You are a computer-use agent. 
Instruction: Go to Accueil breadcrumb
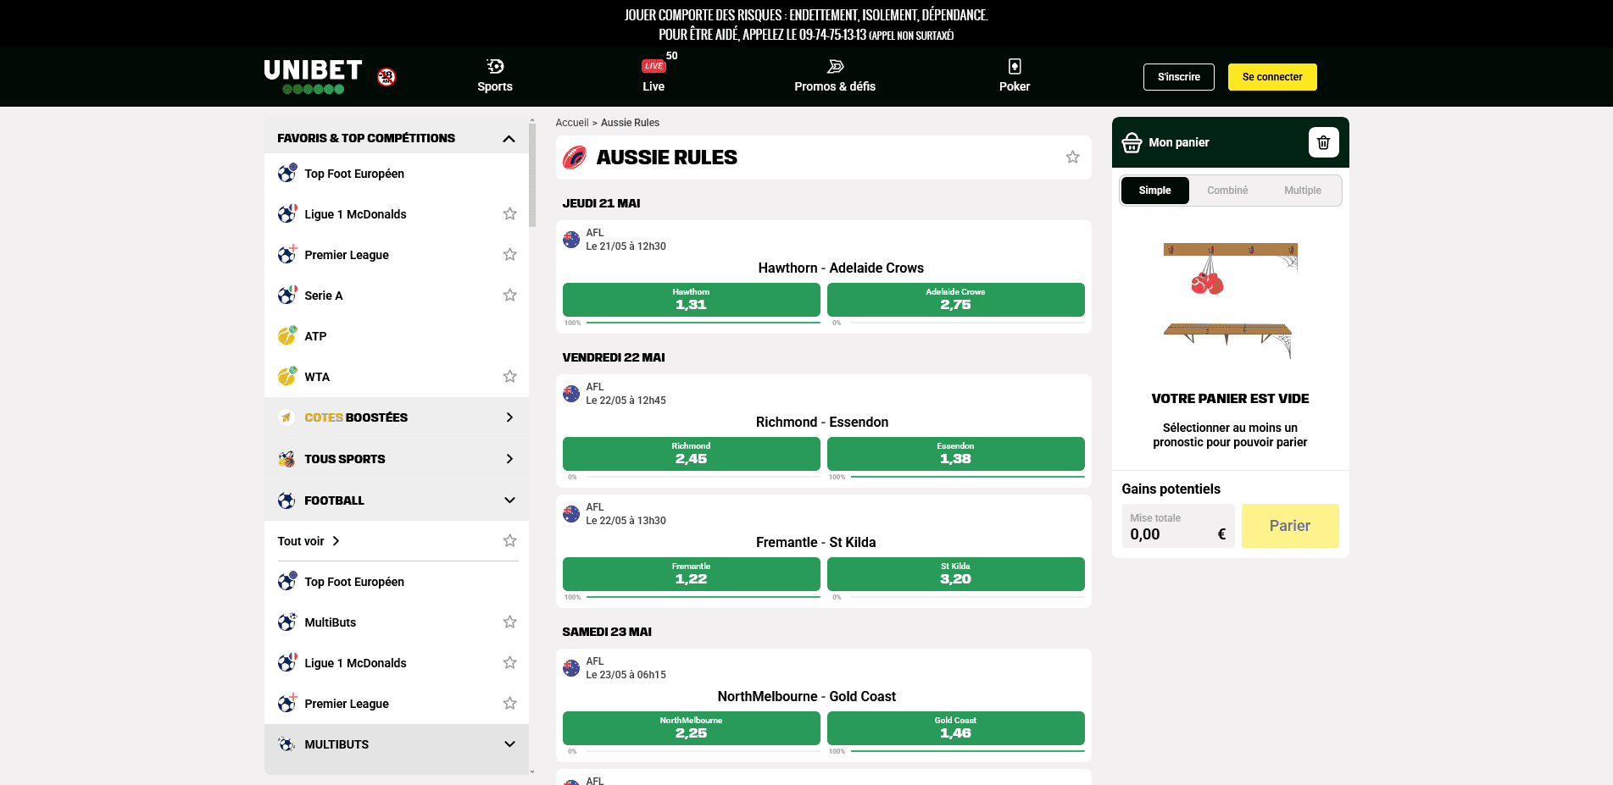tap(571, 123)
